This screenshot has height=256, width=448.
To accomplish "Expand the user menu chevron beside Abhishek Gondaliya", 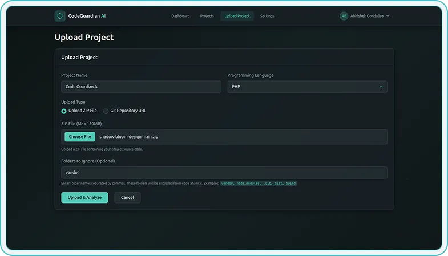I will [388, 16].
